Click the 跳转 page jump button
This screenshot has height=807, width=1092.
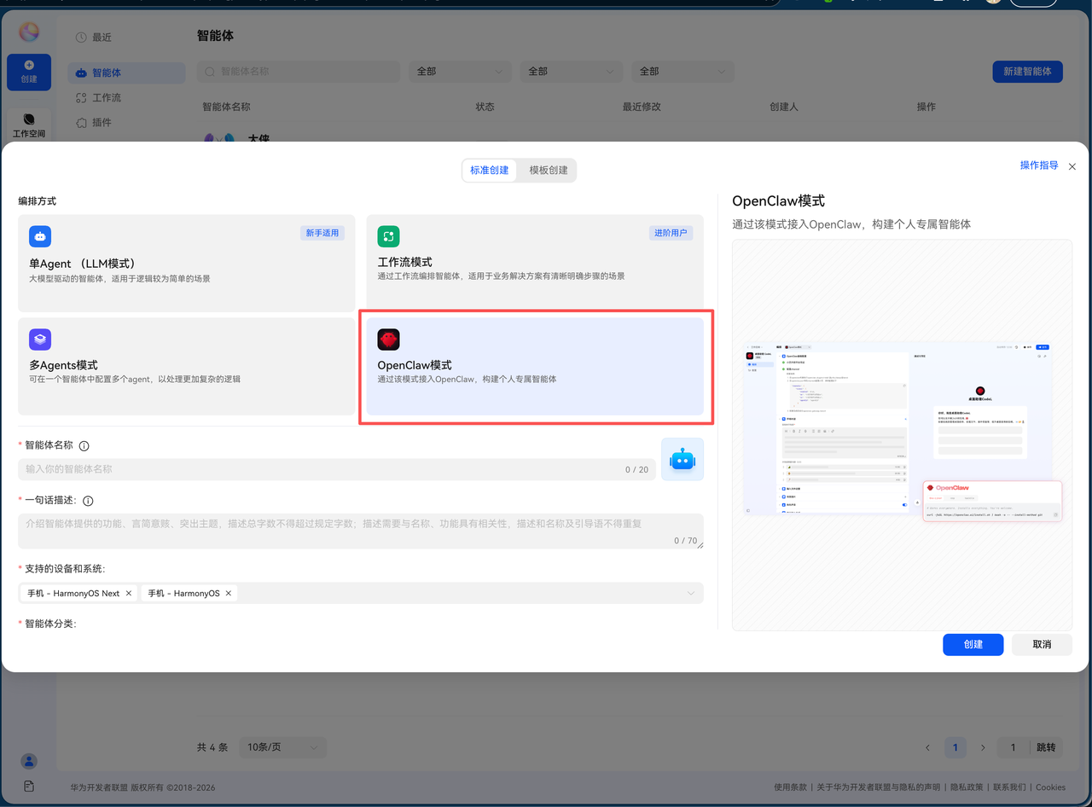[x=1046, y=747]
